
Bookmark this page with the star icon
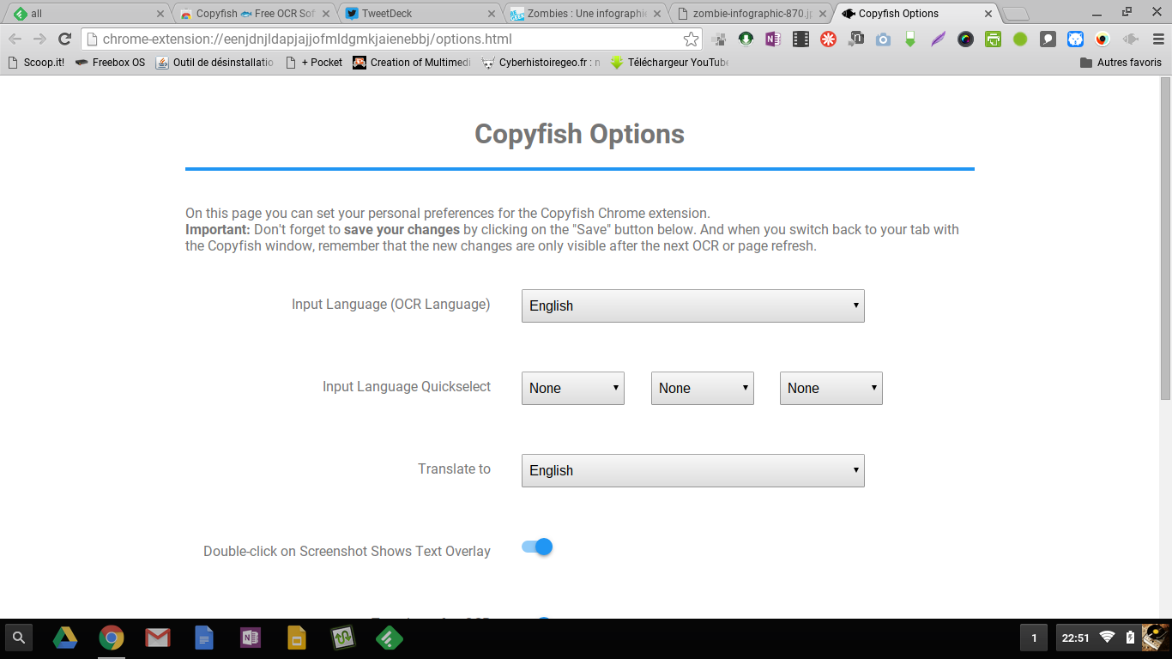click(x=691, y=39)
